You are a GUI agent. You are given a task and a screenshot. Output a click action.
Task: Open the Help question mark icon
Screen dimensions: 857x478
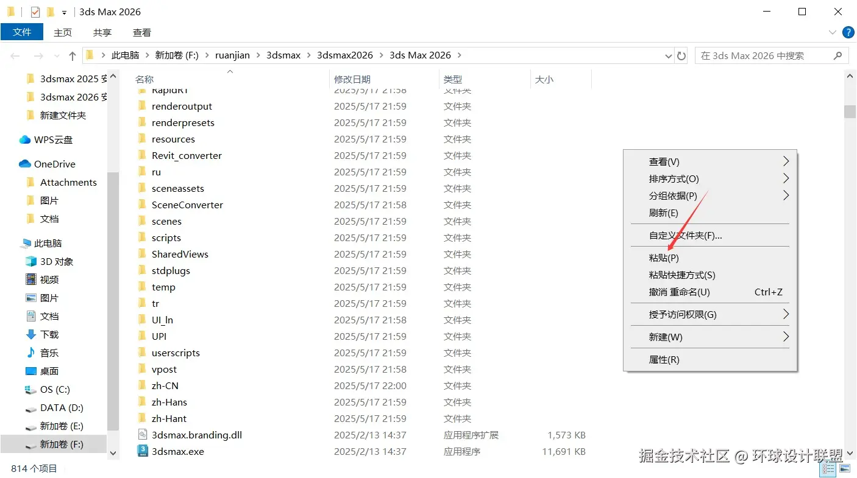pyautogui.click(x=848, y=32)
